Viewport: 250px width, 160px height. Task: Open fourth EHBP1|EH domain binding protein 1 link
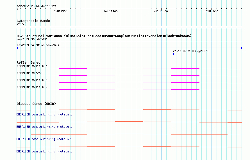[x=44, y=151]
